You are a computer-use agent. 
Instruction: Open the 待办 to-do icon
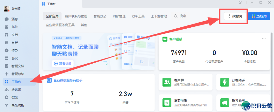7,50
